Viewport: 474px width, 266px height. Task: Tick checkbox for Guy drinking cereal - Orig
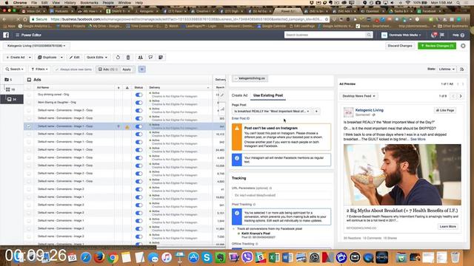[29, 95]
